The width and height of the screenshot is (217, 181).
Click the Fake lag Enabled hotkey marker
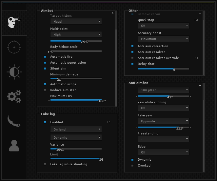109,122
